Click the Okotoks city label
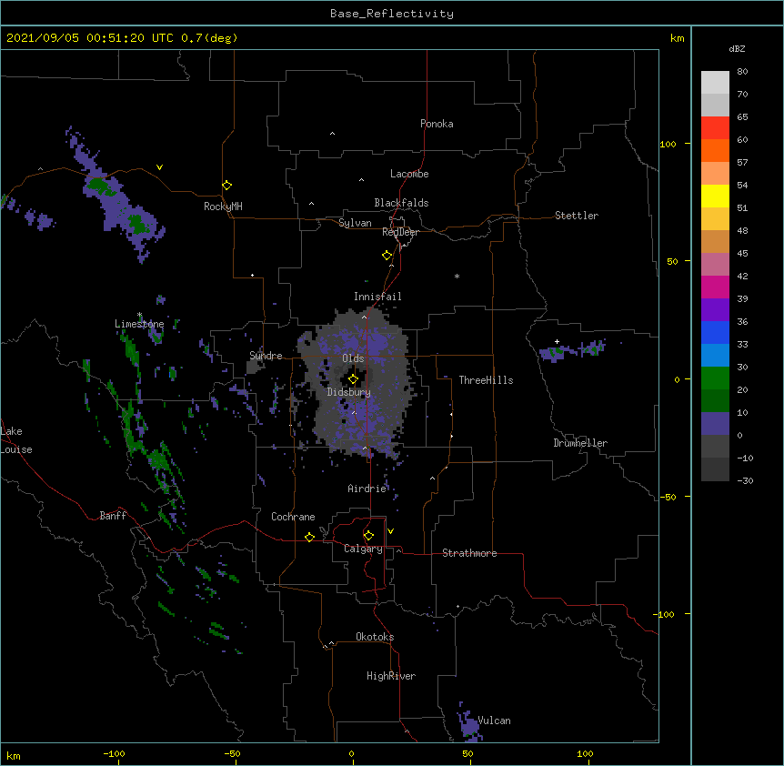 tap(375, 637)
